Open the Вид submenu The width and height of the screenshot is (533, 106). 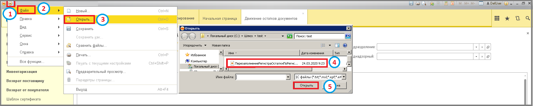[x=35, y=27]
